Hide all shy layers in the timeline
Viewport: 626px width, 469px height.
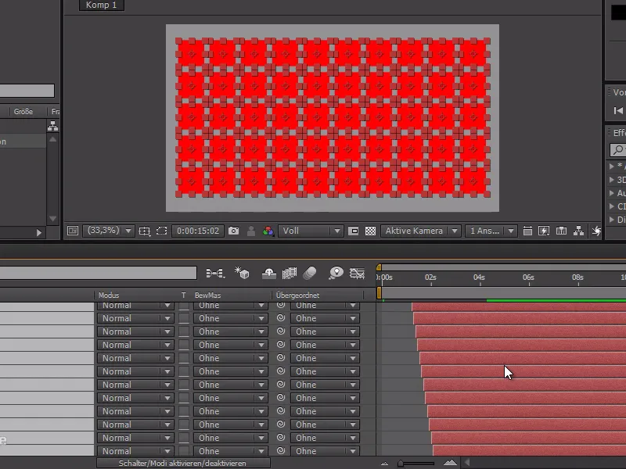point(268,272)
